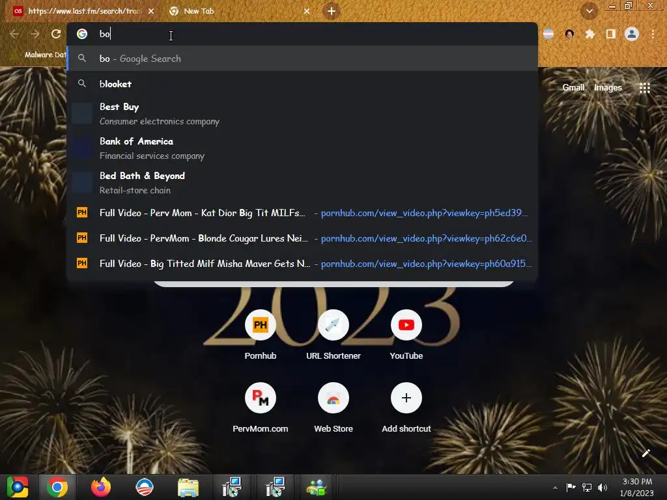Select the Best Buy suggestion
This screenshot has height=500, width=667.
[x=302, y=113]
